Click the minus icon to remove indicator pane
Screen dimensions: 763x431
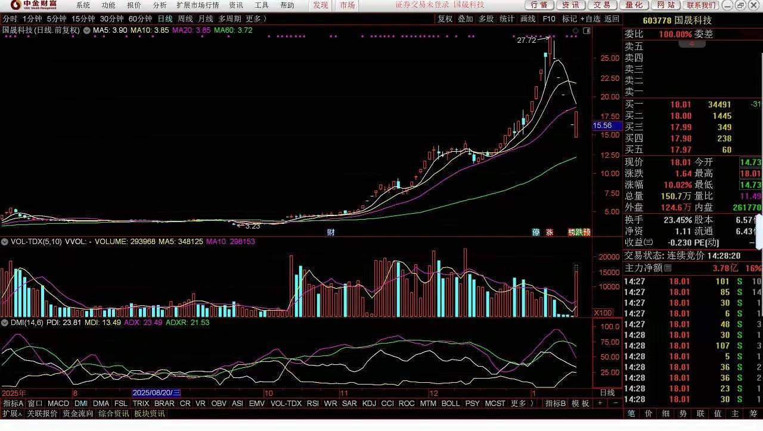616,403
